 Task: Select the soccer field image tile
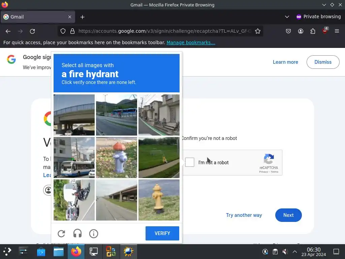pyautogui.click(x=159, y=157)
